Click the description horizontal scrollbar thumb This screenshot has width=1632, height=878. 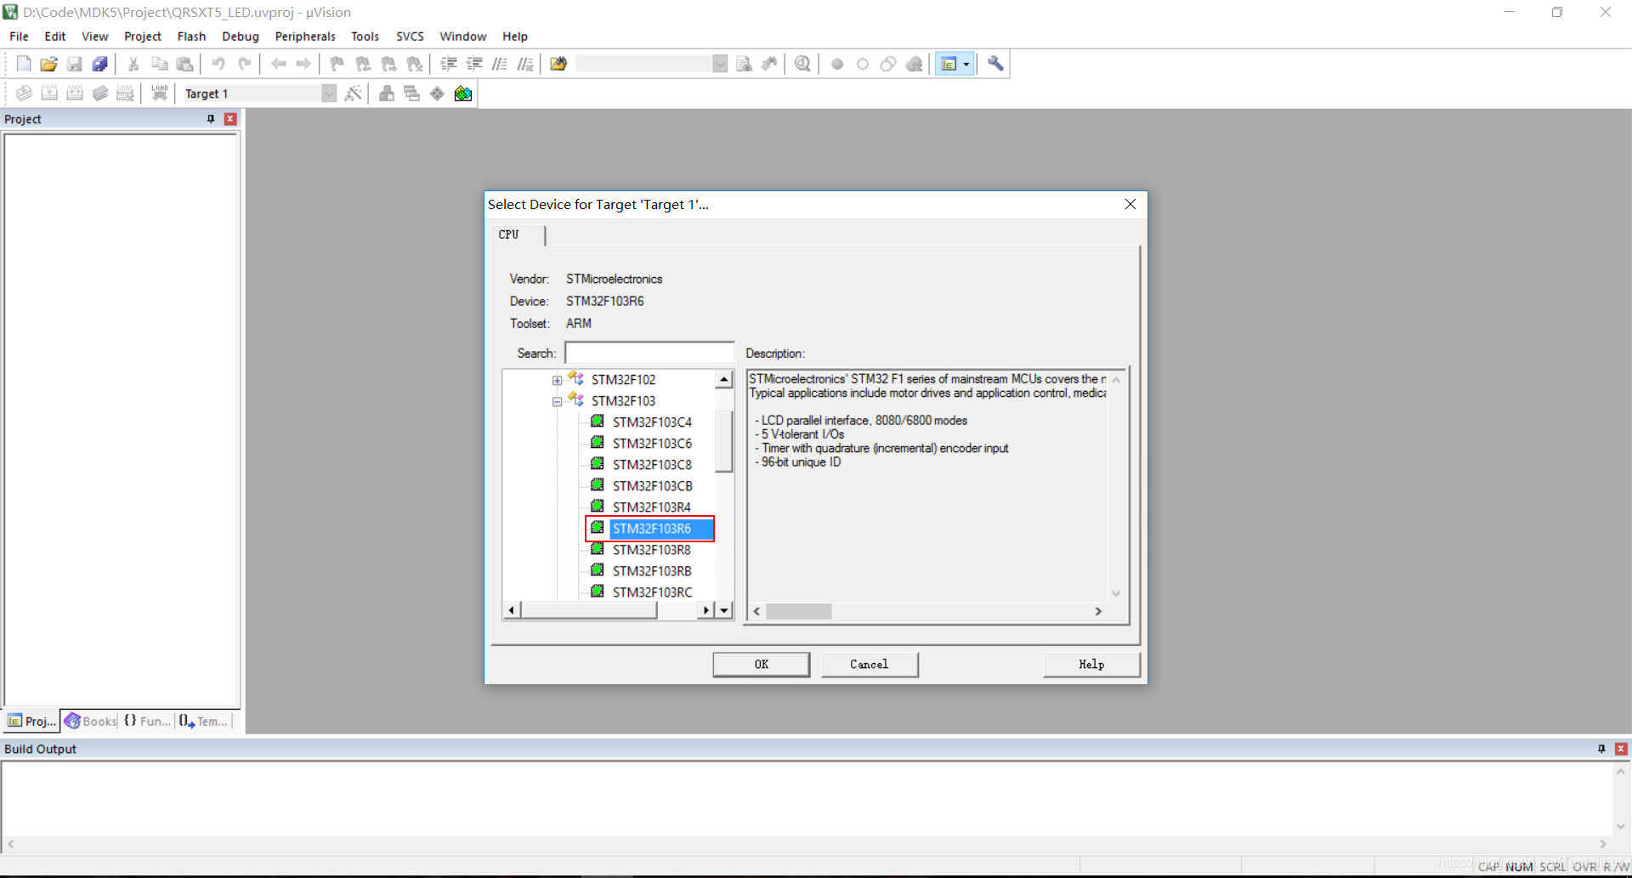(x=798, y=611)
